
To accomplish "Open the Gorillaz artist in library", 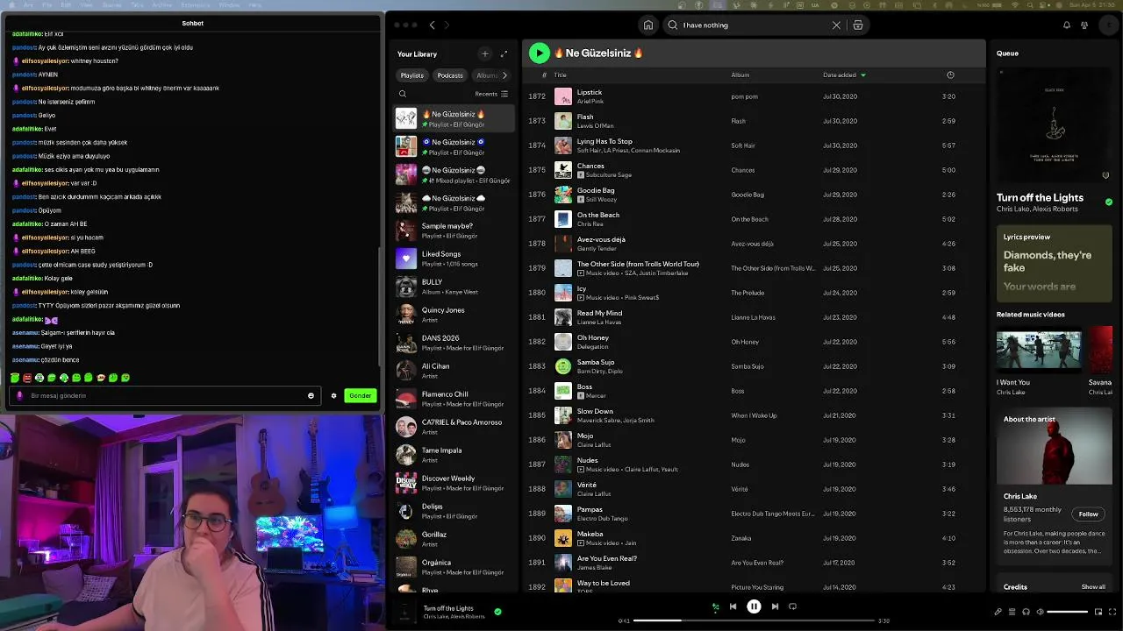I will 454,539.
